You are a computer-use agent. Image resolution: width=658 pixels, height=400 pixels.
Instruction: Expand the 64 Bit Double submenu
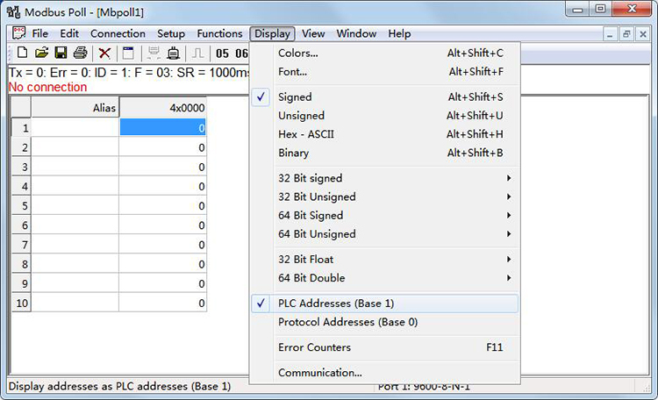click(x=385, y=278)
